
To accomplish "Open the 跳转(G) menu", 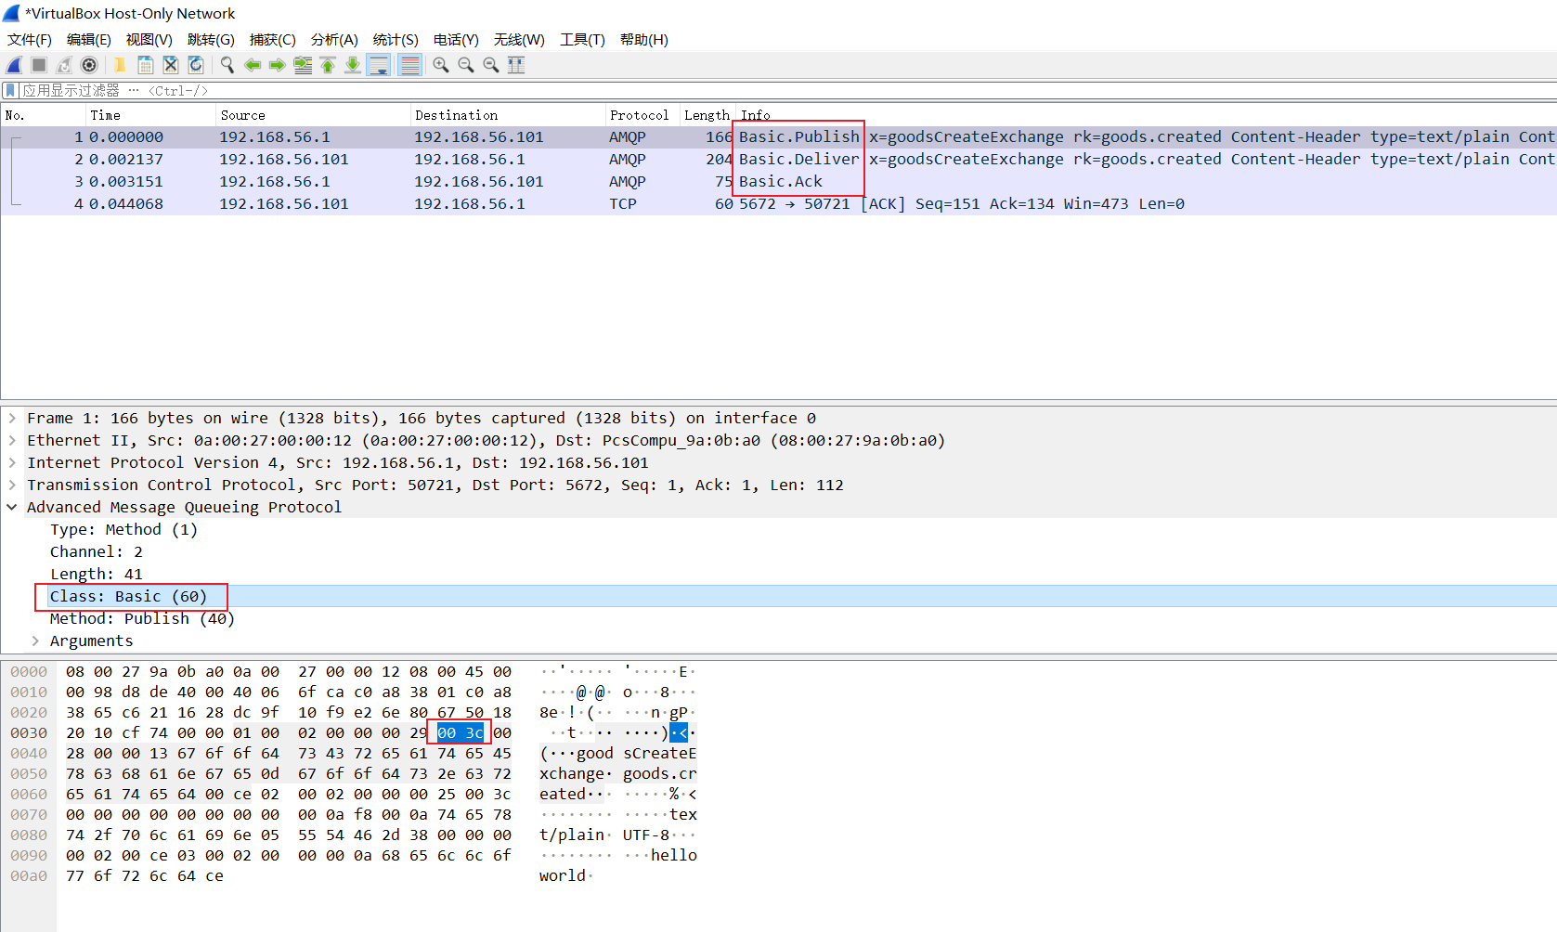I will pyautogui.click(x=211, y=39).
